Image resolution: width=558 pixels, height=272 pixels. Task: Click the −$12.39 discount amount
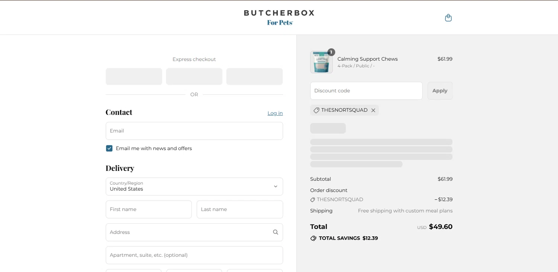point(443,200)
